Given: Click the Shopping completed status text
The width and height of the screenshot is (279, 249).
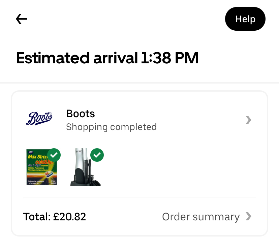Looking at the screenshot, I should click(111, 127).
